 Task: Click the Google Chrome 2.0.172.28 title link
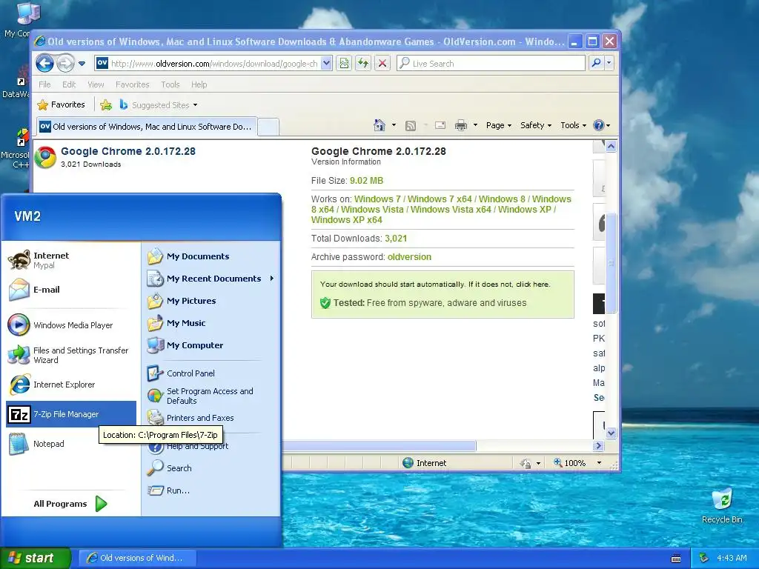(128, 151)
